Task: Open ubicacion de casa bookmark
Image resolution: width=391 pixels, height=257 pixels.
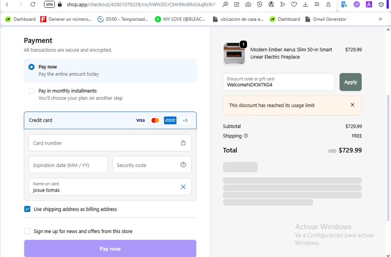Action: click(x=238, y=19)
